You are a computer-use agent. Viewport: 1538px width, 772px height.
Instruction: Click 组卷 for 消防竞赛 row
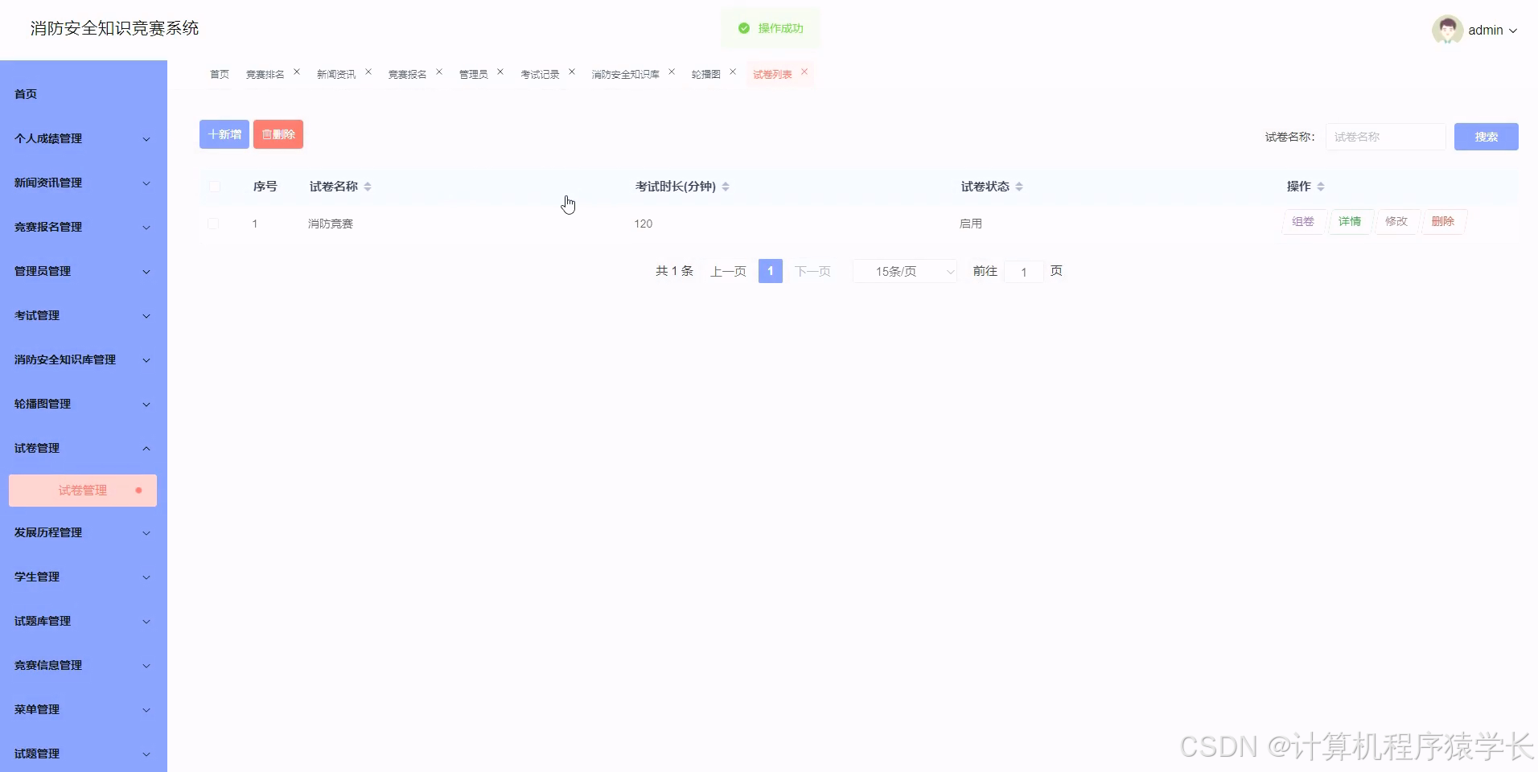(x=1303, y=222)
